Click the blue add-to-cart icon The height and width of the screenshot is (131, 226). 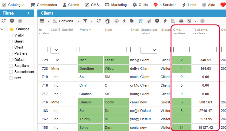tap(140, 21)
